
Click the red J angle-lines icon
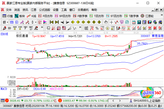[x=134, y=28]
